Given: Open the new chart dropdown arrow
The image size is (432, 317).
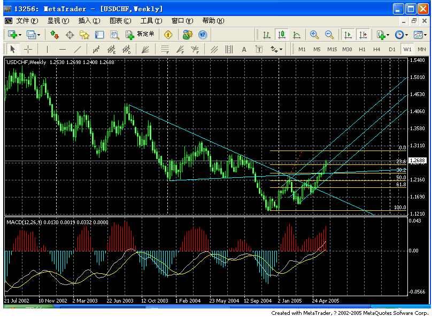Looking at the screenshot, I should (20, 35).
